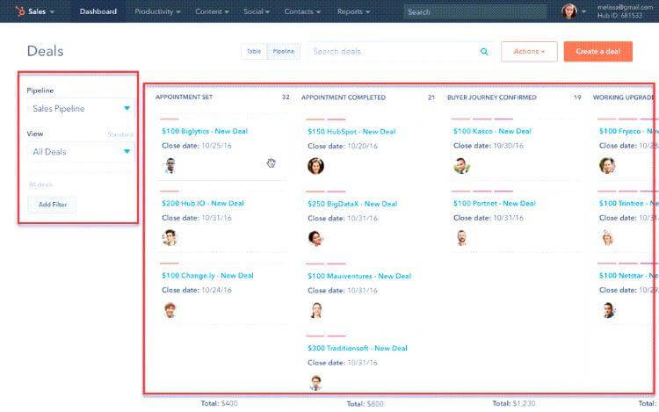Click the Create a deal button
Screen dimensions: 659x412
pyautogui.click(x=598, y=52)
